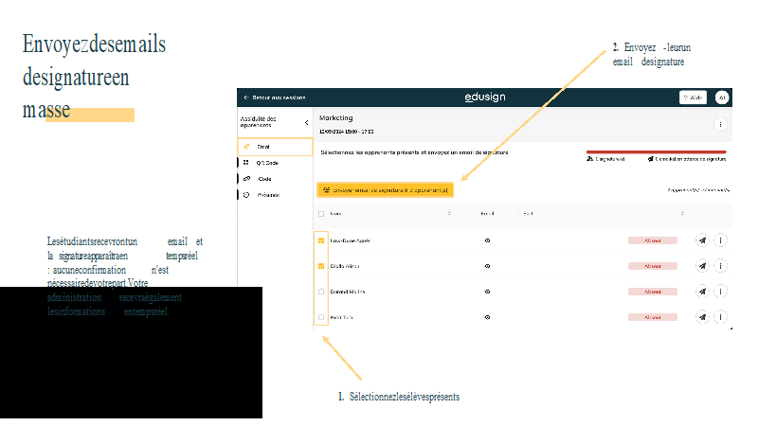
Task: Toggle the select-all checkbox in table header
Action: [321, 214]
